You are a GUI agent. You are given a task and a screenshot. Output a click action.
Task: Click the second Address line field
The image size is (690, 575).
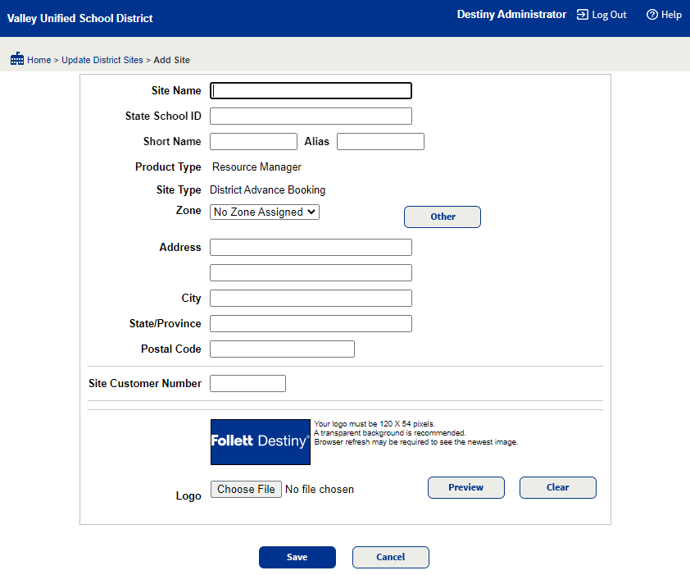[311, 273]
